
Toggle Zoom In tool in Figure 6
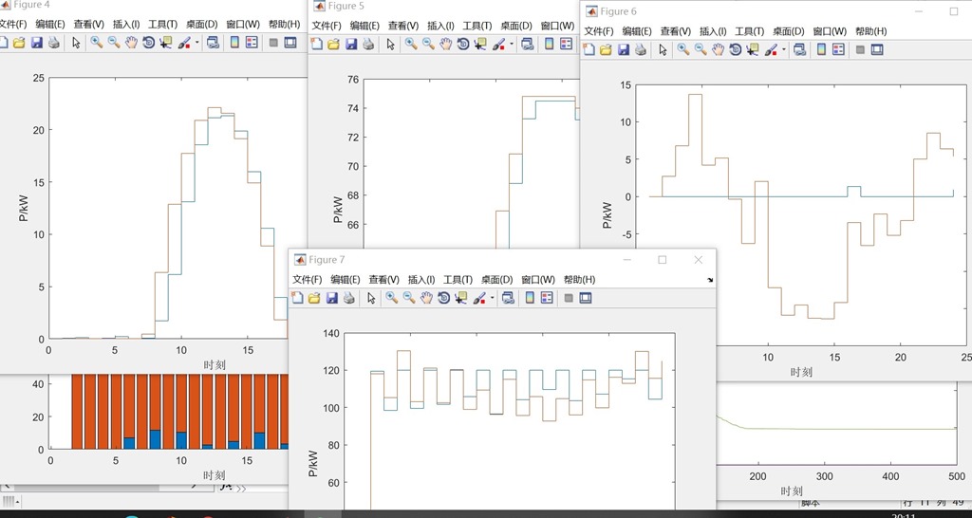tap(683, 49)
